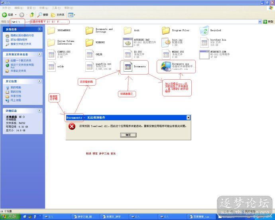Collapse the 详细信息 panel

[x=39, y=110]
